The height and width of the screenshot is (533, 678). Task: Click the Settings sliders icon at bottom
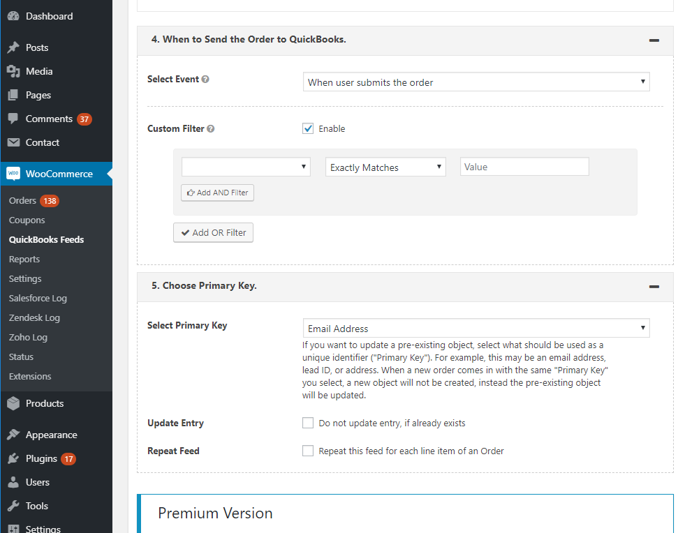tap(13, 529)
